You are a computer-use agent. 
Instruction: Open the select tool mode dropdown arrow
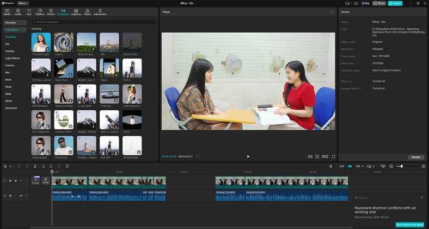click(11, 166)
